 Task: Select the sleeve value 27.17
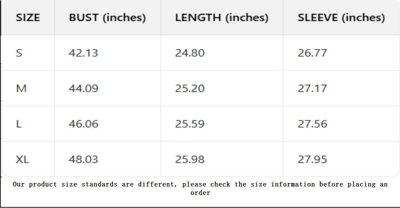(312, 89)
